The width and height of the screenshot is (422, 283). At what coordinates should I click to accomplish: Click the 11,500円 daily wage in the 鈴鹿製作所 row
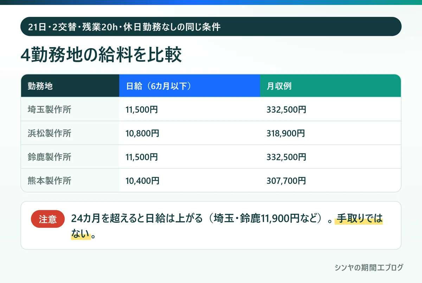142,157
